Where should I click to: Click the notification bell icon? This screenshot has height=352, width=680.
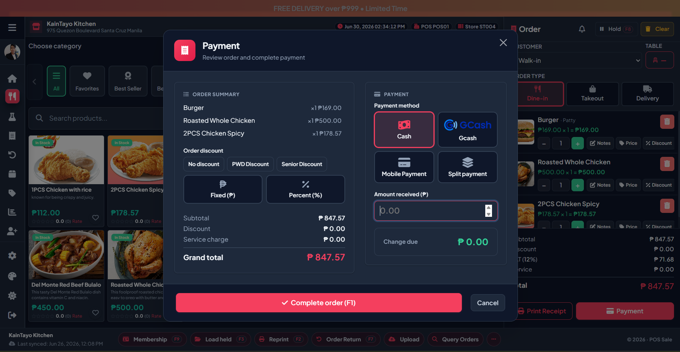coord(582,29)
